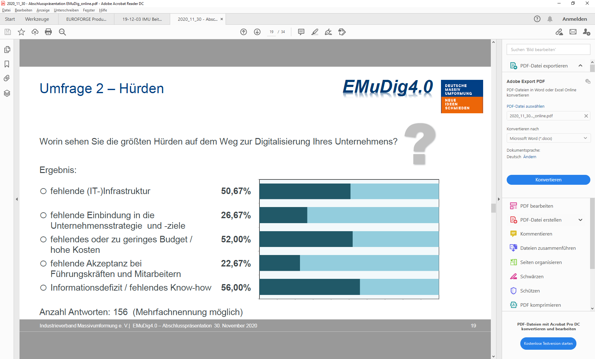
Task: Click the scroll-up arrow of document scrollbar
Action: pyautogui.click(x=493, y=42)
